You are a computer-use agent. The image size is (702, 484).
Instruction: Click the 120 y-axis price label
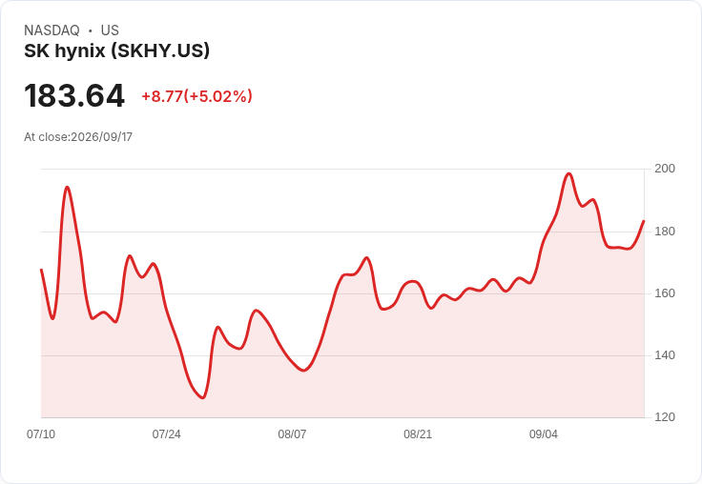(x=665, y=417)
